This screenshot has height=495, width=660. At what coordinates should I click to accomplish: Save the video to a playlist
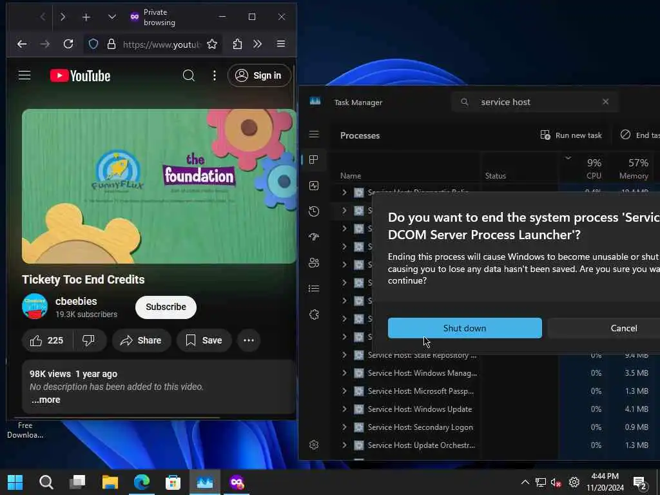tap(204, 340)
